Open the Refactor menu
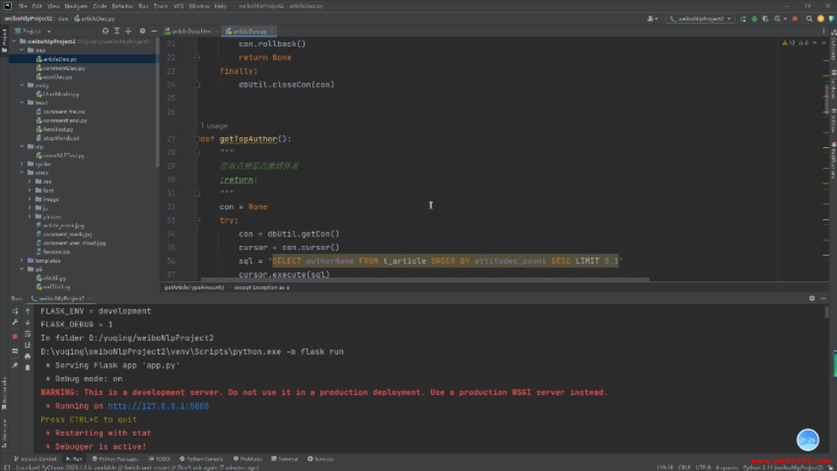The image size is (837, 471). [122, 6]
